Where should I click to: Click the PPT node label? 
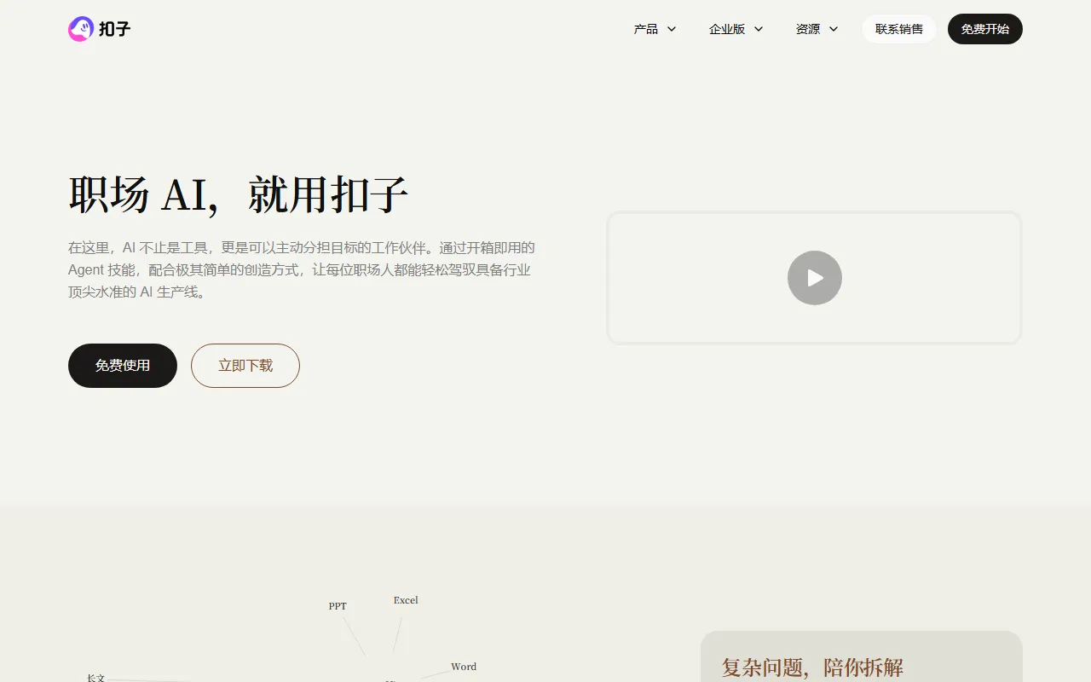tap(338, 605)
